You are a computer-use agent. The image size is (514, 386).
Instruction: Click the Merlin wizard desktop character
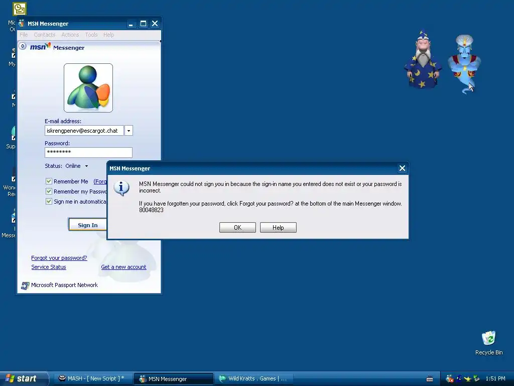pos(423,59)
